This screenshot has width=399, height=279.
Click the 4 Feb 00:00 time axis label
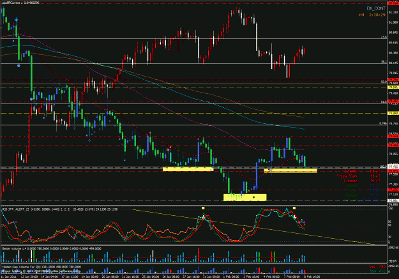[x=271, y=276]
